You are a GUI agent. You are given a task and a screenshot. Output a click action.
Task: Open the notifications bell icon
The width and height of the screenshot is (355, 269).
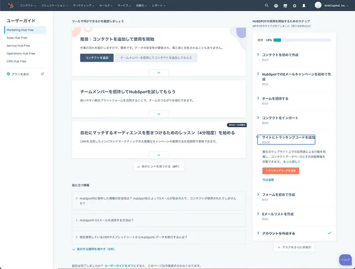[304, 6]
